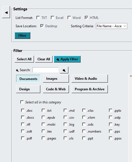This screenshot has height=162, width=132.
Task: Click the Clear All button
Action: pos(44,59)
